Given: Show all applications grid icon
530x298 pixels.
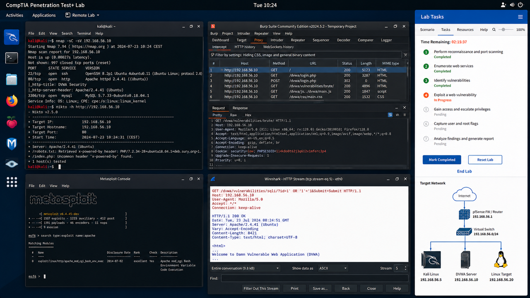Looking at the screenshot, I should coord(12,182).
